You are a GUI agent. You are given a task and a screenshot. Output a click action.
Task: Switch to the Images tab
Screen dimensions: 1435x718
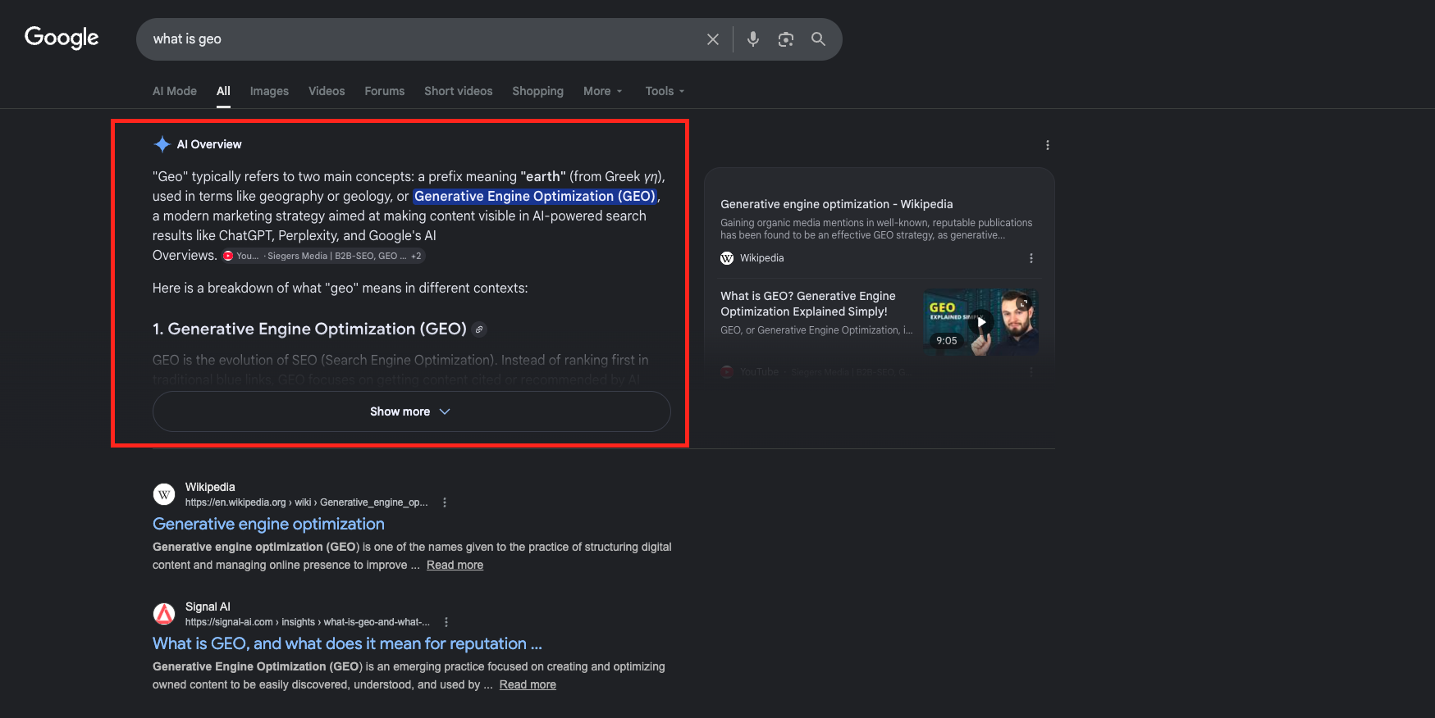269,91
